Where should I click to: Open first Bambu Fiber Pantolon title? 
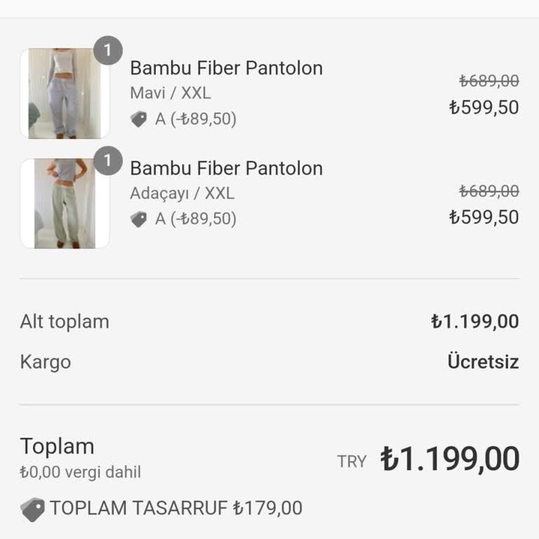click(x=226, y=68)
